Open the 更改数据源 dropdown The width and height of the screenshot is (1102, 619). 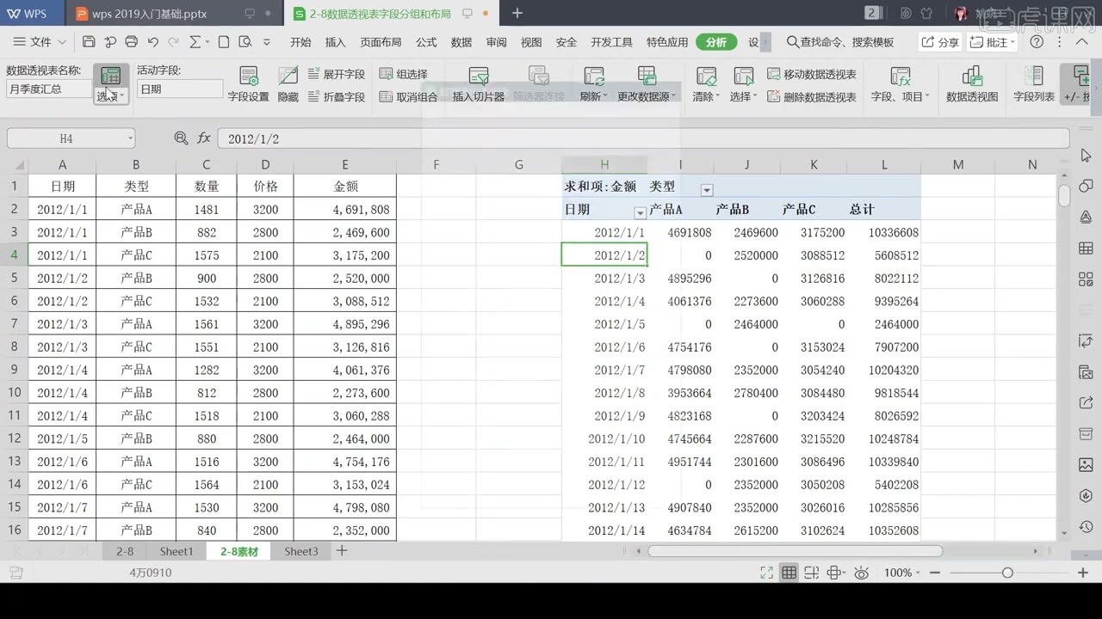point(647,96)
